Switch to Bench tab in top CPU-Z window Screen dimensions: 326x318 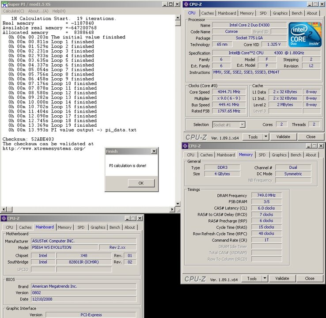(297, 13)
